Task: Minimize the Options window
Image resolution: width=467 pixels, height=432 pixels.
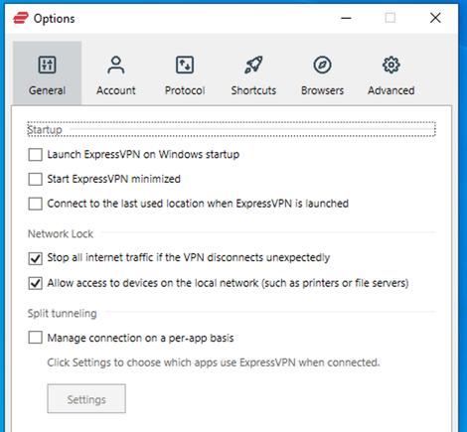Action: pos(346,18)
